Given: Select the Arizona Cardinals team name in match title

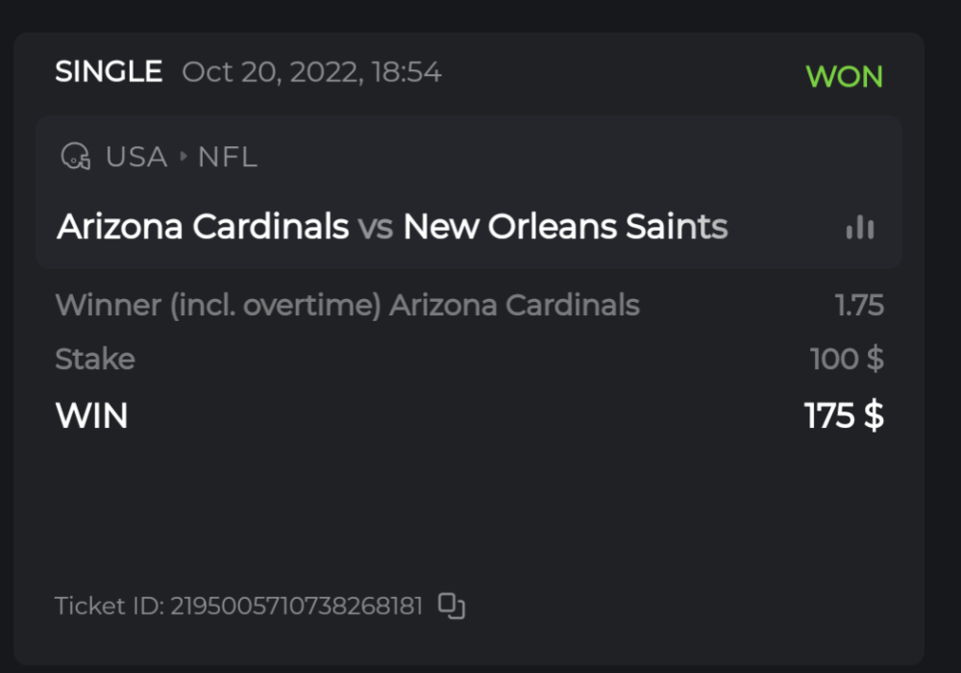Looking at the screenshot, I should coord(203,227).
